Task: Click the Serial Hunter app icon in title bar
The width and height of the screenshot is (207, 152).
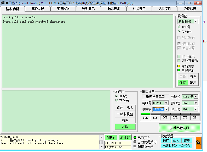Action: coord(3,3)
